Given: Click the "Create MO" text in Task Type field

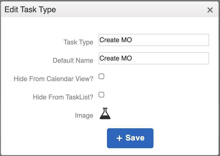Looking at the screenshot, I should coord(116,40).
